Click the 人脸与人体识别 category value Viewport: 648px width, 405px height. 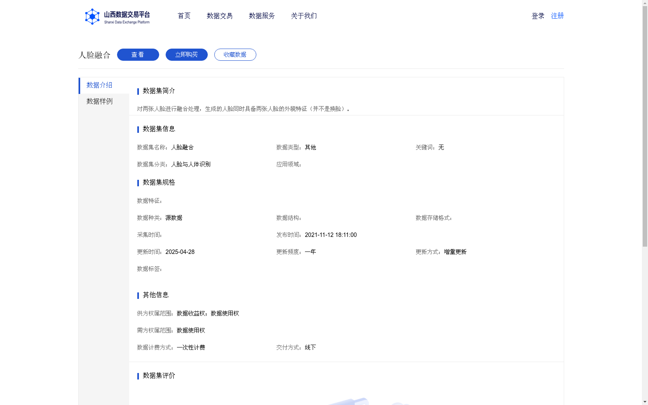(x=191, y=164)
